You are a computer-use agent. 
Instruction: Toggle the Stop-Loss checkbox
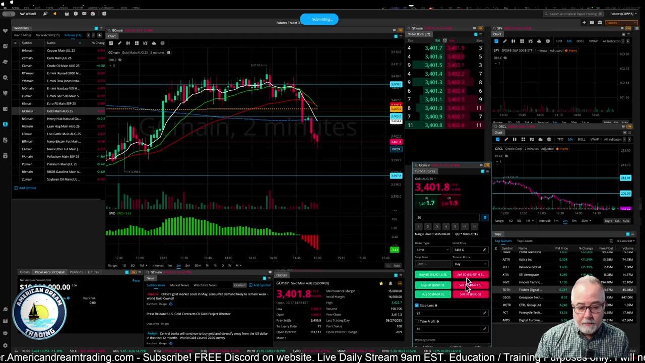tap(417, 306)
